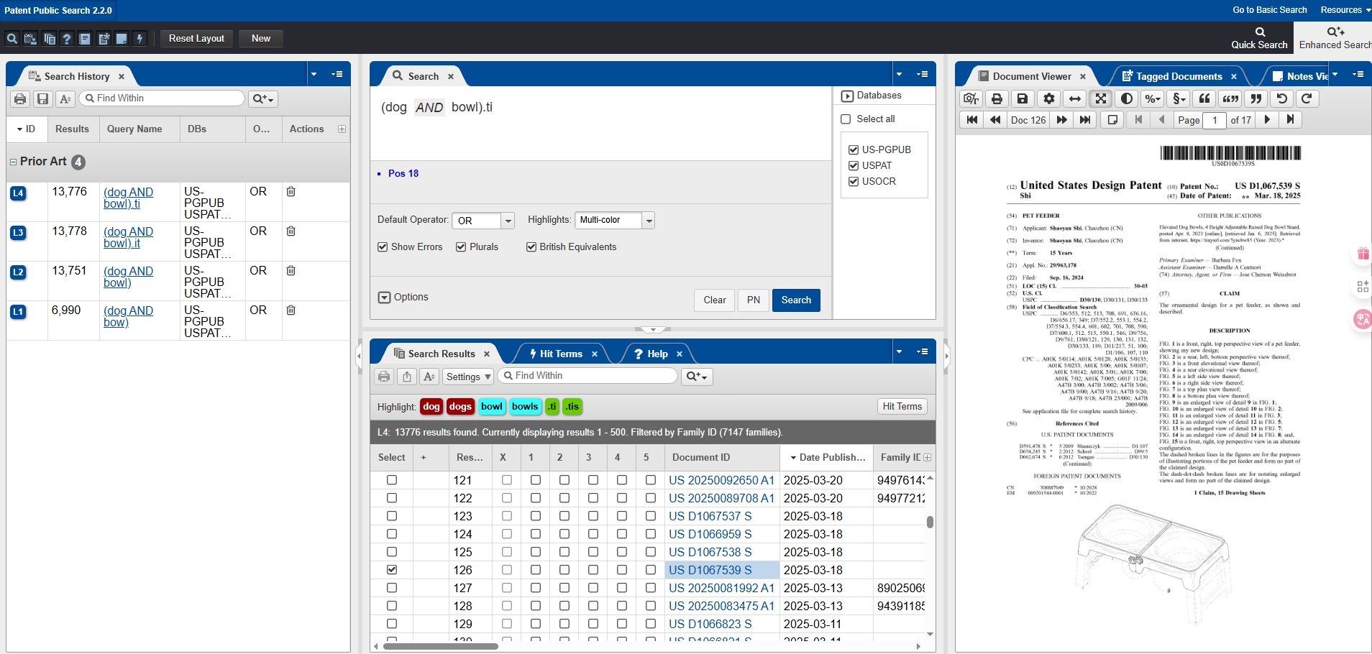
Task: Jump to last page of document
Action: tap(1291, 120)
